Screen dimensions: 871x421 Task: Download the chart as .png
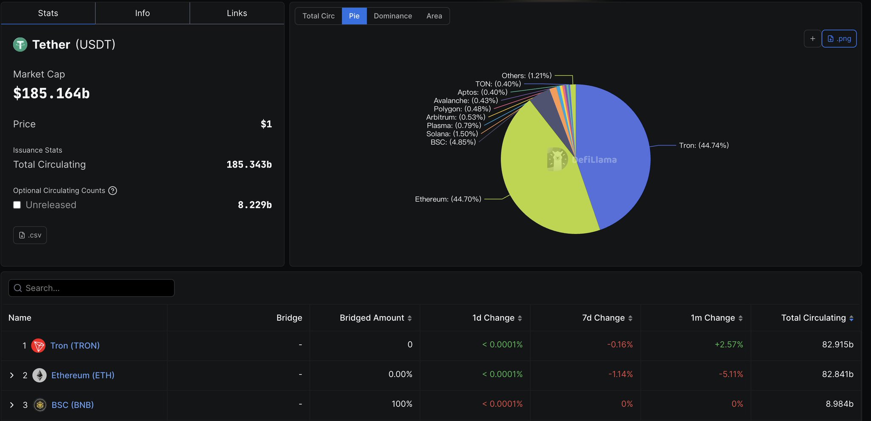[839, 39]
